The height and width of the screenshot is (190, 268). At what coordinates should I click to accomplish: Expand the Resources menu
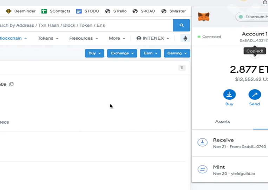coord(84,38)
